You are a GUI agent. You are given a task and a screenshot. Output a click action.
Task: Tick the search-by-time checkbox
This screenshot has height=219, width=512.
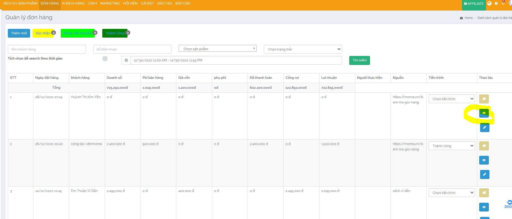[x=105, y=59]
